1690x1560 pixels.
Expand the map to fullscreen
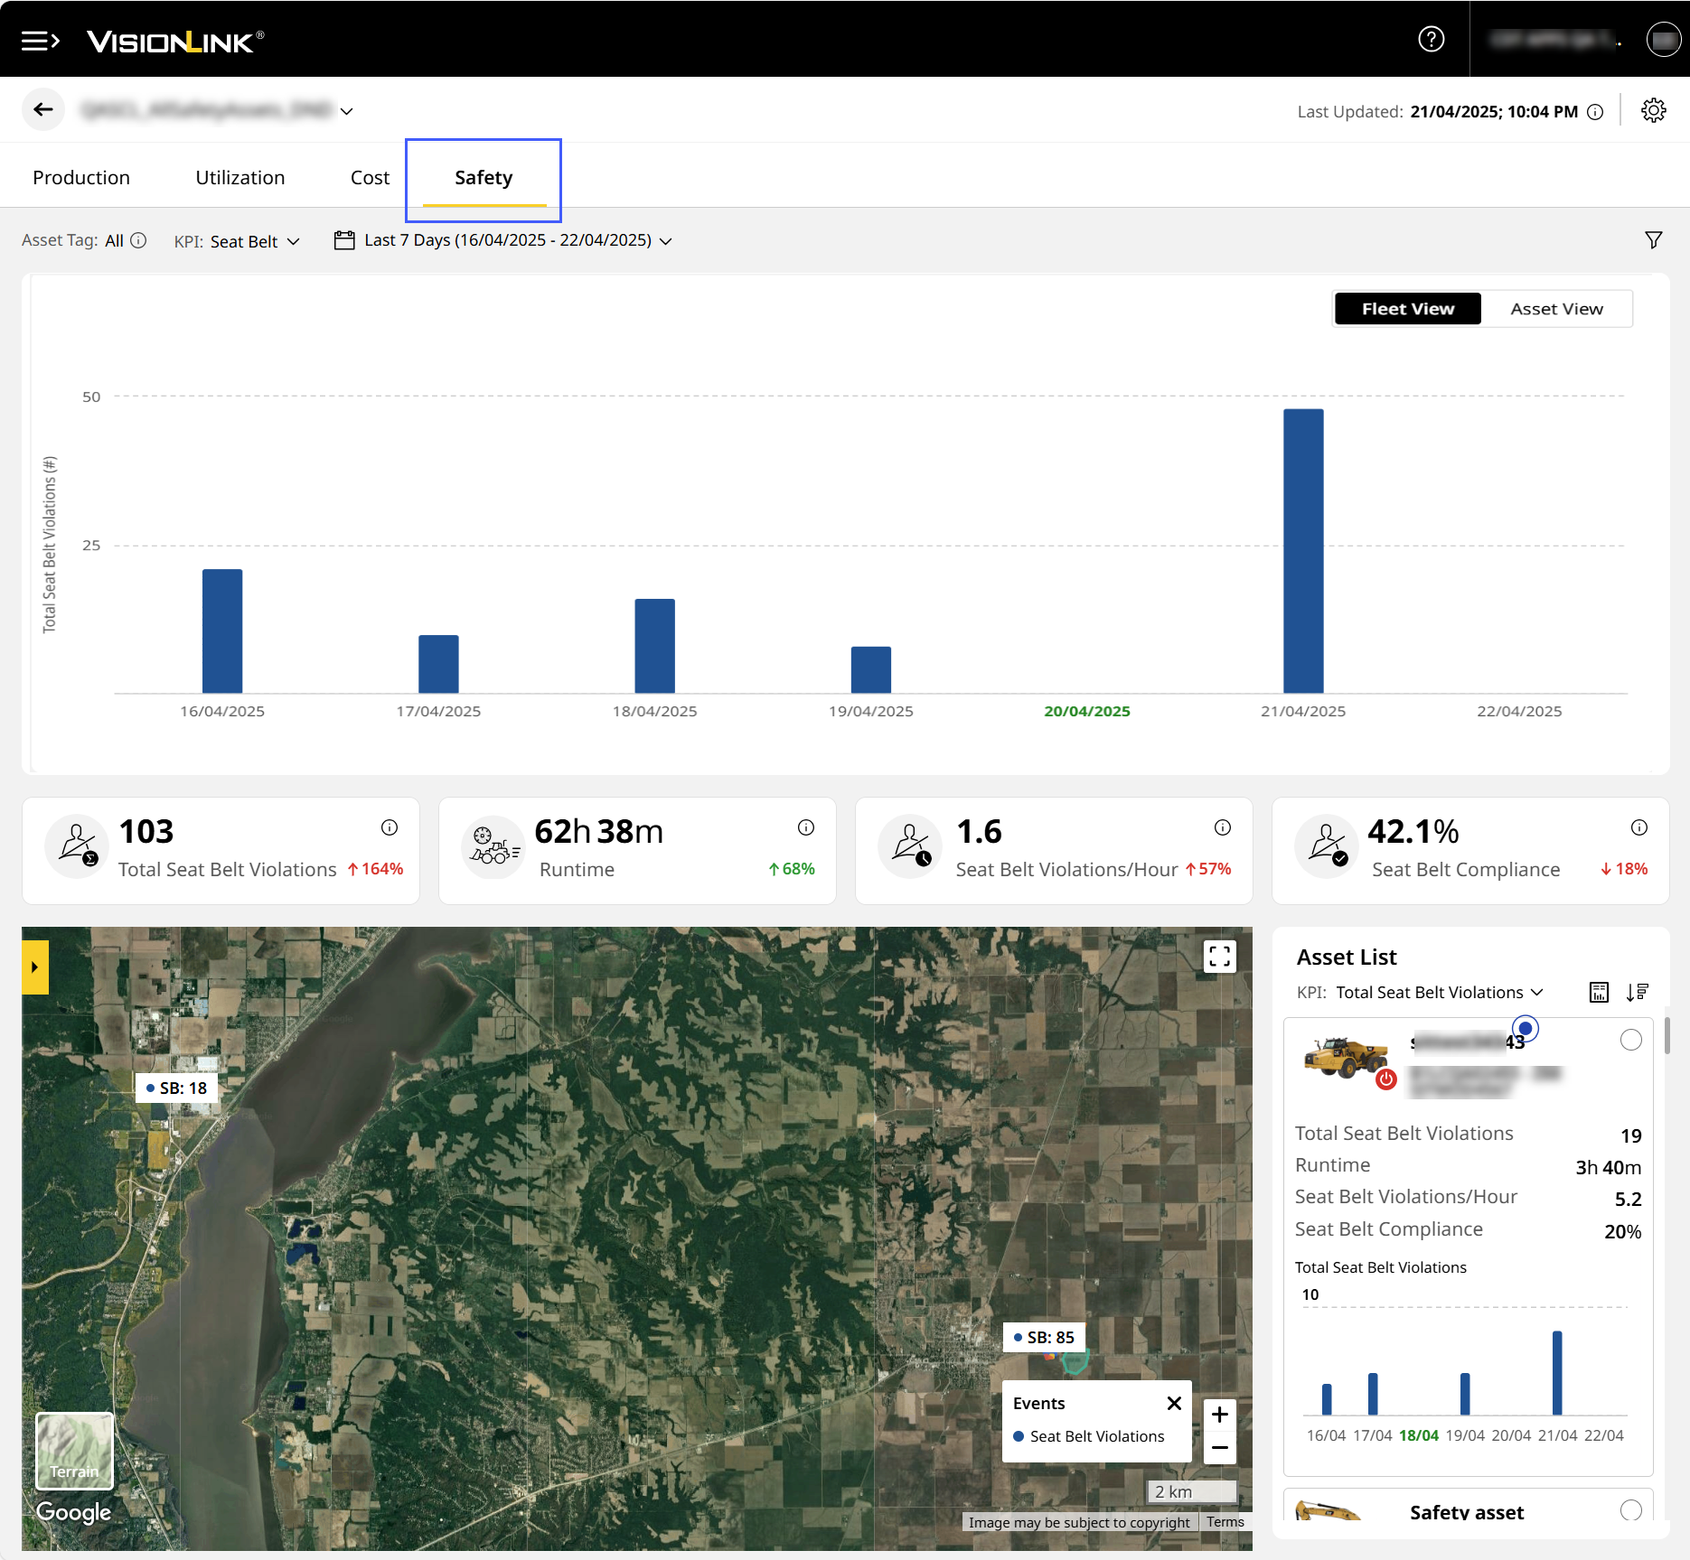click(1219, 957)
